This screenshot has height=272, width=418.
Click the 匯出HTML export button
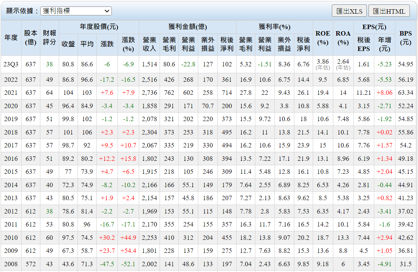click(389, 11)
